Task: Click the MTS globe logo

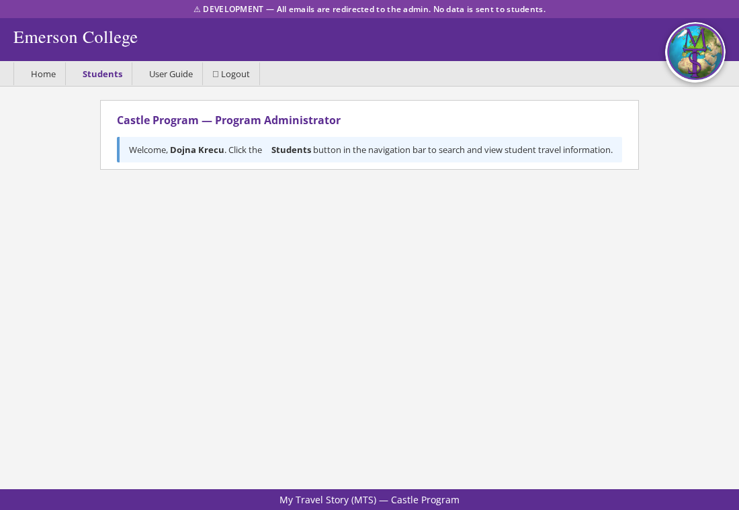Action: [x=695, y=52]
